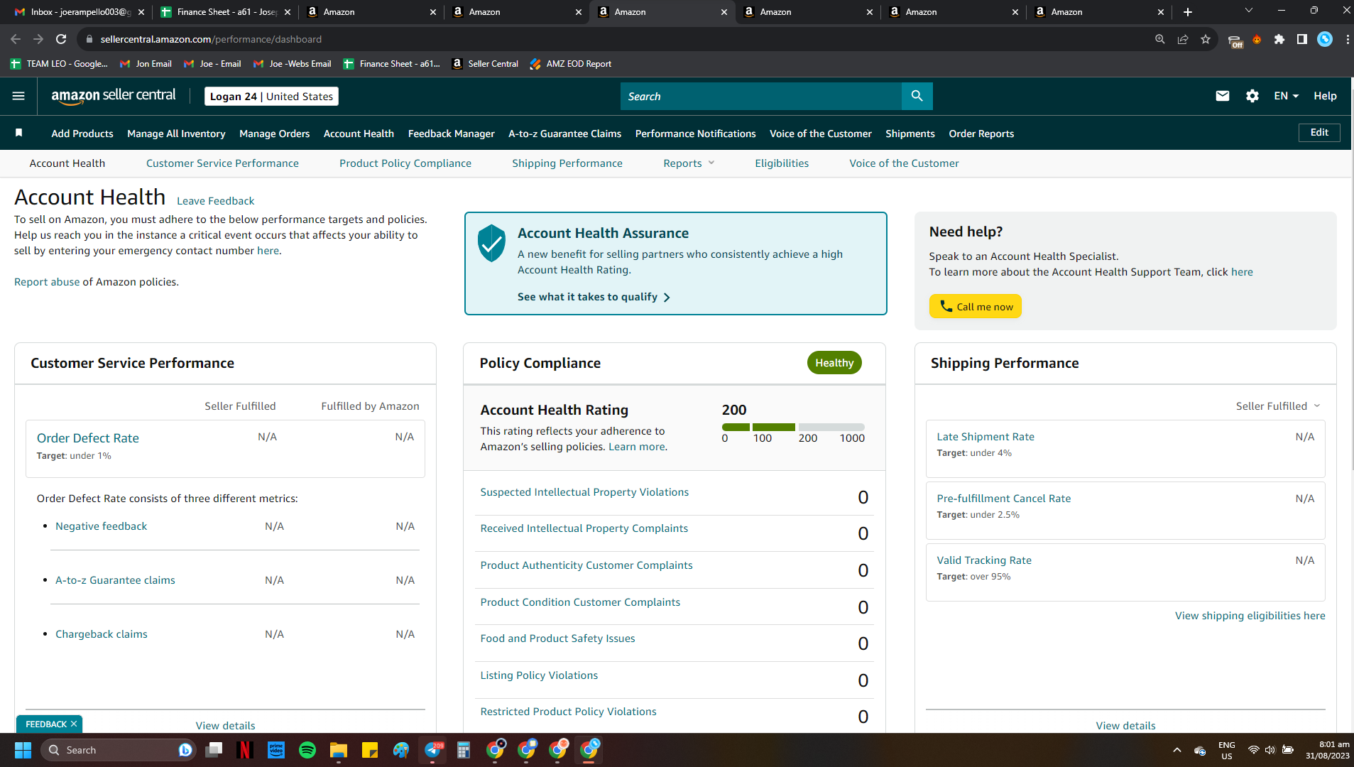Screen dimensions: 1354x767
Task: Open the Eligibilities tab
Action: tap(782, 163)
